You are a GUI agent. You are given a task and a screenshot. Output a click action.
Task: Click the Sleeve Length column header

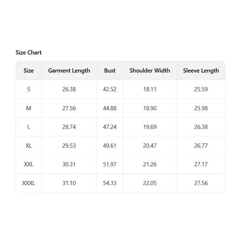[201, 71]
